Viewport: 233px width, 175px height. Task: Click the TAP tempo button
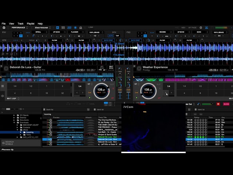click(x=117, y=36)
